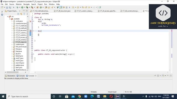Image resolution: width=177 pixels, height=99 pixels.
Task: Click the Back navigation arrow
Action: [89, 7]
